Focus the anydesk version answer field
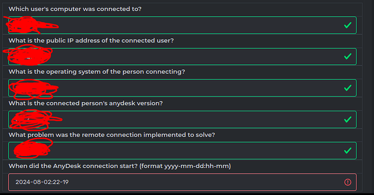Image resolution: width=374 pixels, height=195 pixels. [182, 119]
